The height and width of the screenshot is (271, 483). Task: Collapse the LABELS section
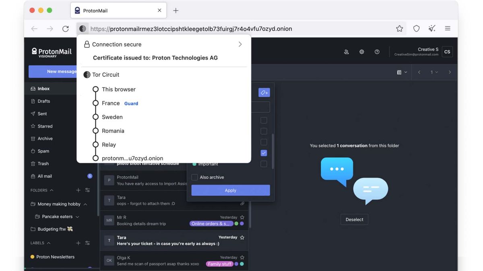tap(47, 242)
